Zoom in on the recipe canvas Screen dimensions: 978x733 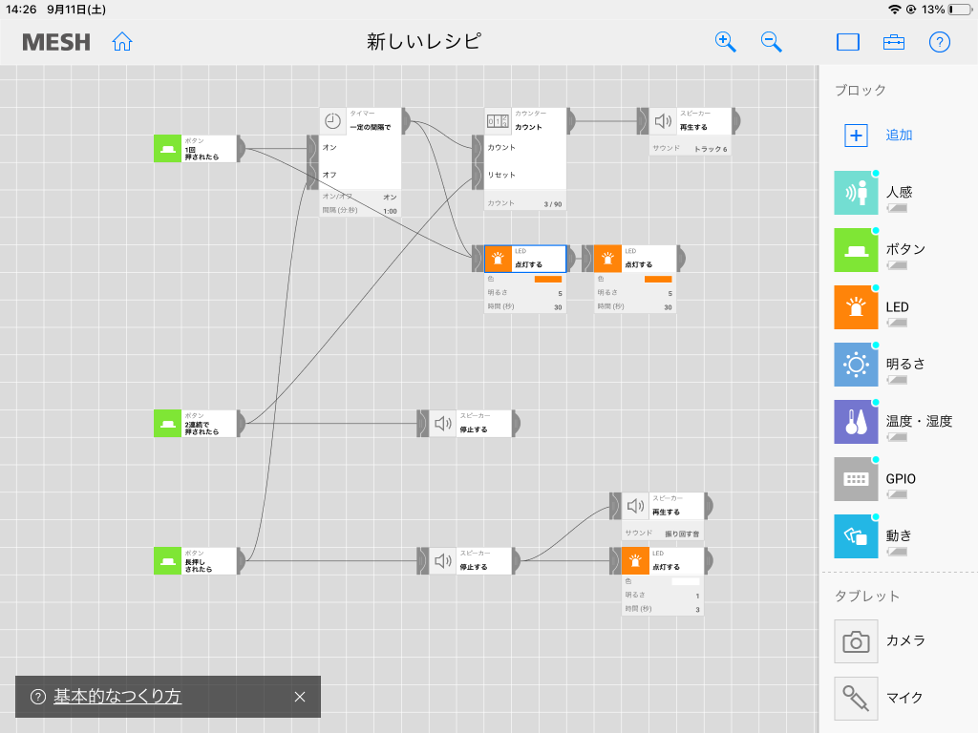725,42
